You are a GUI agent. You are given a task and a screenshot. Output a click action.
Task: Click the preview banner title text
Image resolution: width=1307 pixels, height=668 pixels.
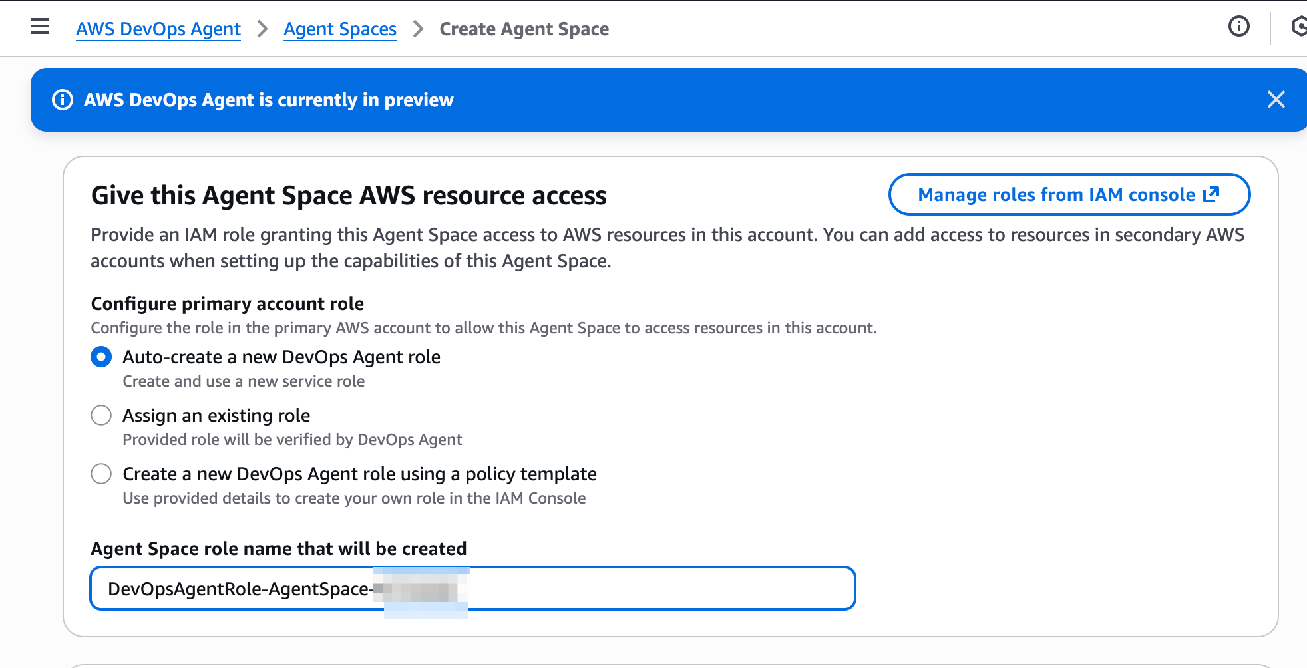pyautogui.click(x=268, y=100)
